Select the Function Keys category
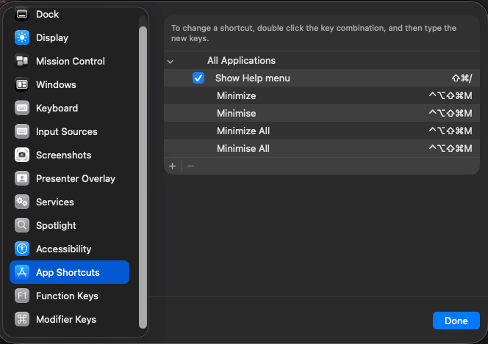Image resolution: width=488 pixels, height=344 pixels. 66,296
